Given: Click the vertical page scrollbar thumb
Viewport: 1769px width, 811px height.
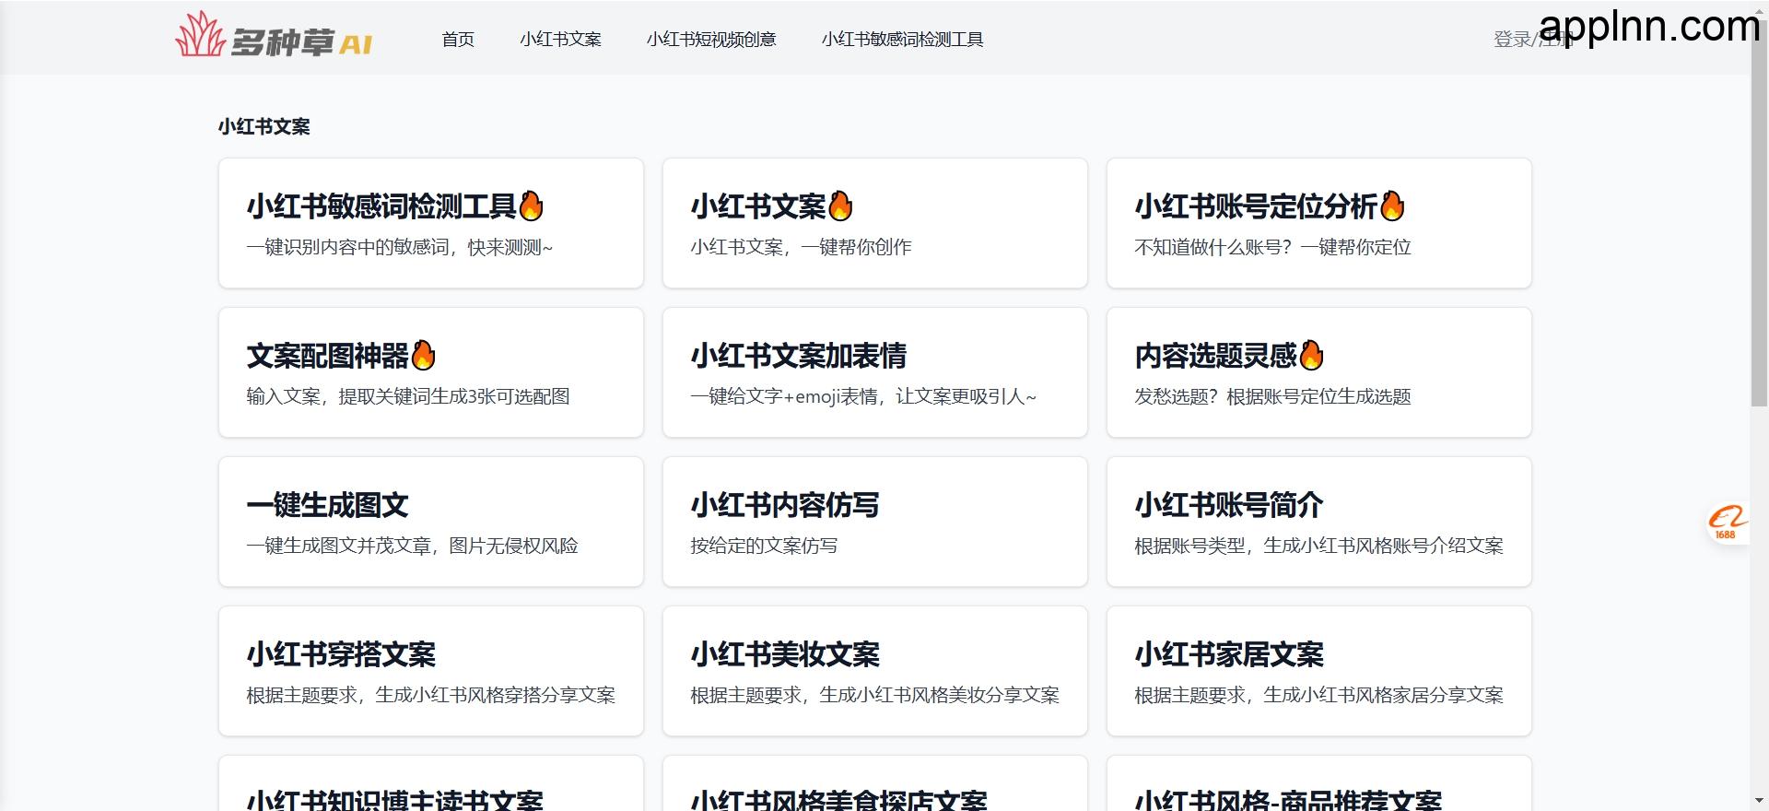Looking at the screenshot, I should point(1759,212).
